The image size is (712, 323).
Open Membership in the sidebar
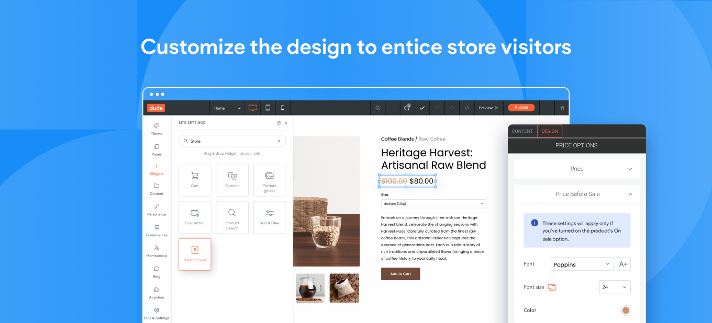pyautogui.click(x=157, y=251)
